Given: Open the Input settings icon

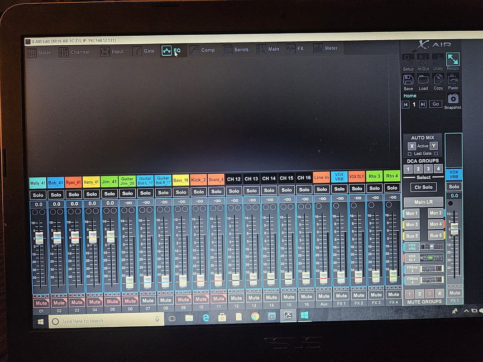Looking at the screenshot, I should [105, 52].
